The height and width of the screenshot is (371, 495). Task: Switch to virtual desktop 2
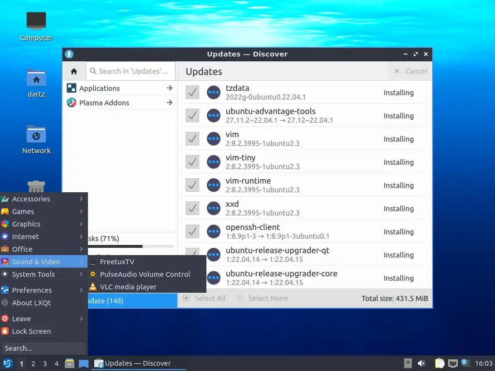[x=33, y=364]
